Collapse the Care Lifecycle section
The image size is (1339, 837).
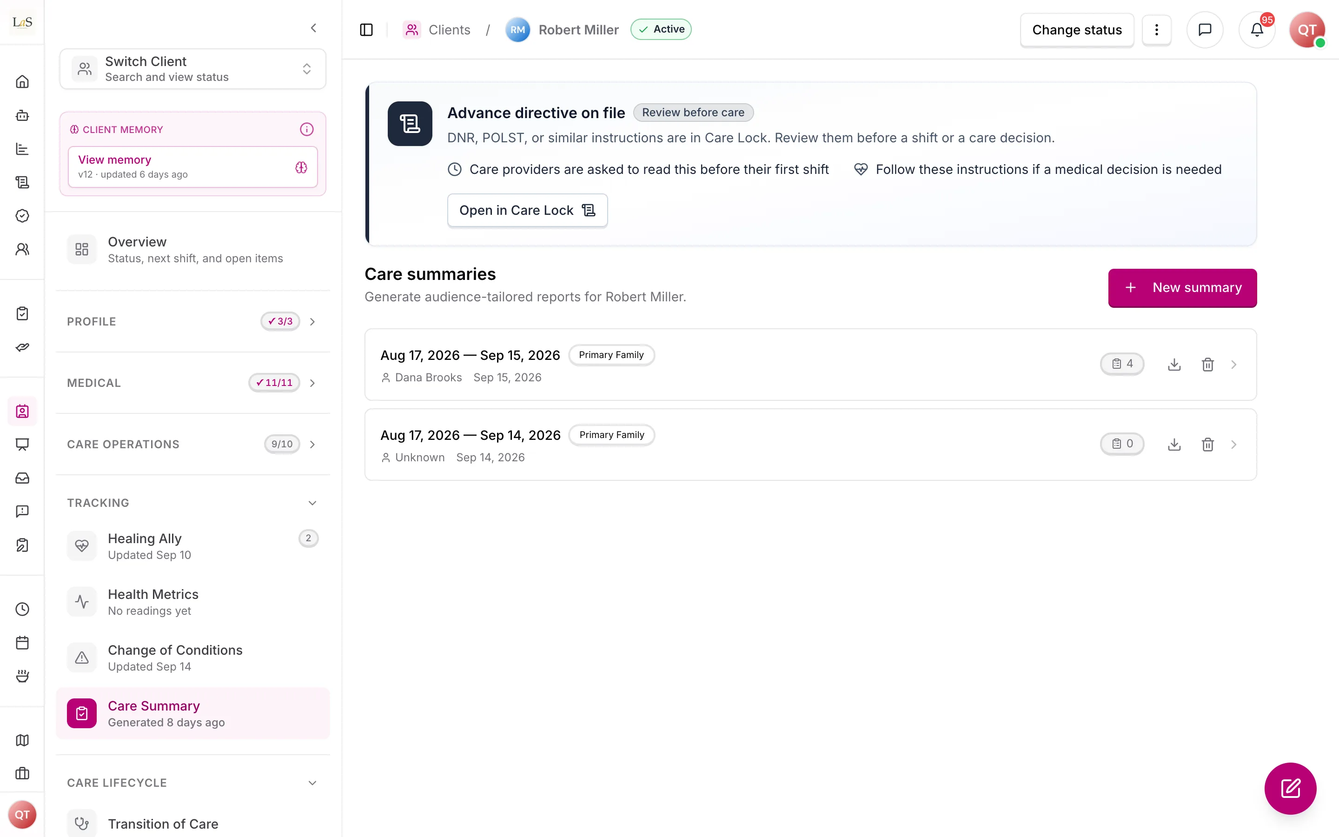[192, 783]
